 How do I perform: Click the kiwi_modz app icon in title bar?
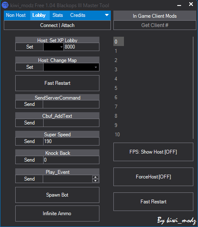[x=5, y=5]
